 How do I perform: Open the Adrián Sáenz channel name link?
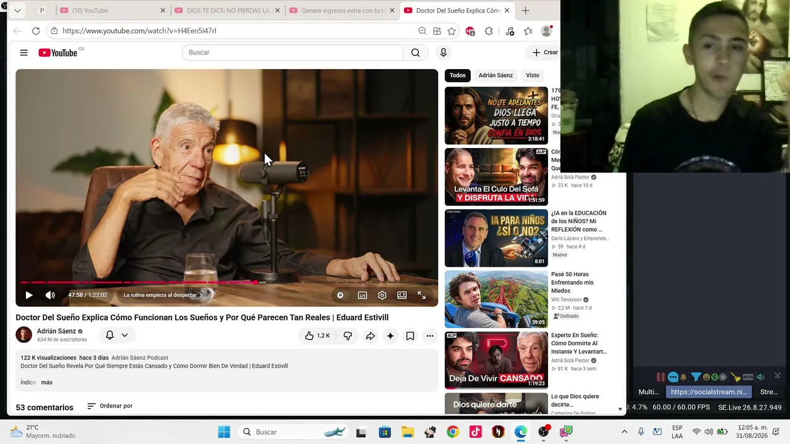56,331
